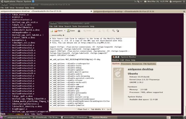The image size is (186, 119).
Task: Open the recent files arrow beside Open
Action: (65, 31)
